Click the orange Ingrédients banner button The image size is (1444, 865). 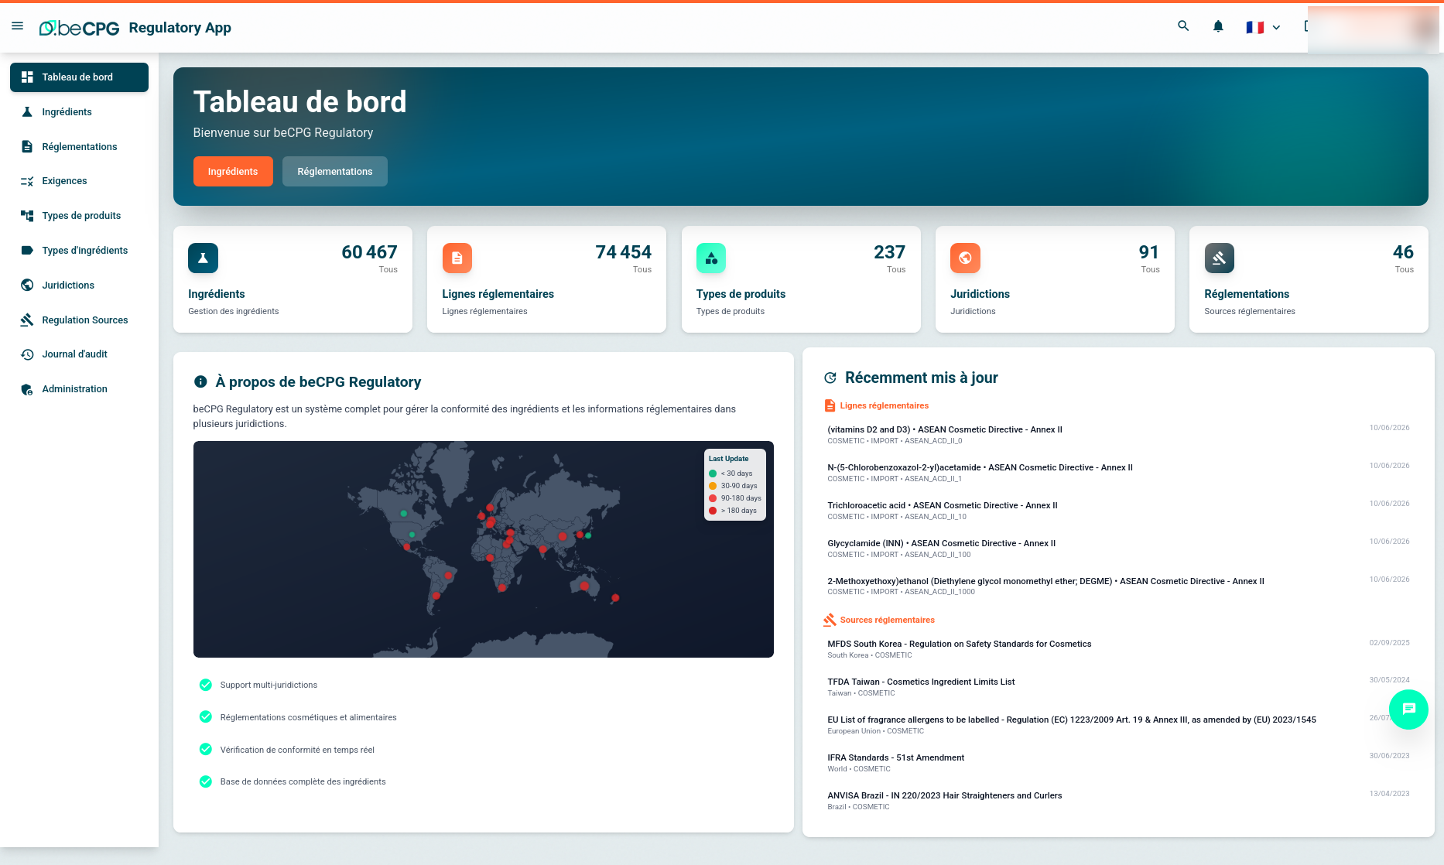click(x=233, y=172)
